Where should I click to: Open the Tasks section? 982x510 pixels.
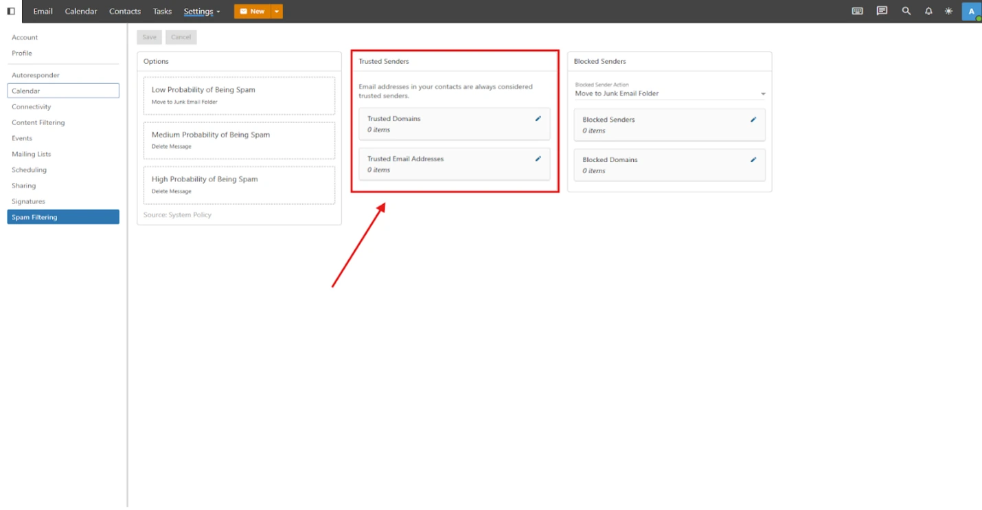coord(162,11)
